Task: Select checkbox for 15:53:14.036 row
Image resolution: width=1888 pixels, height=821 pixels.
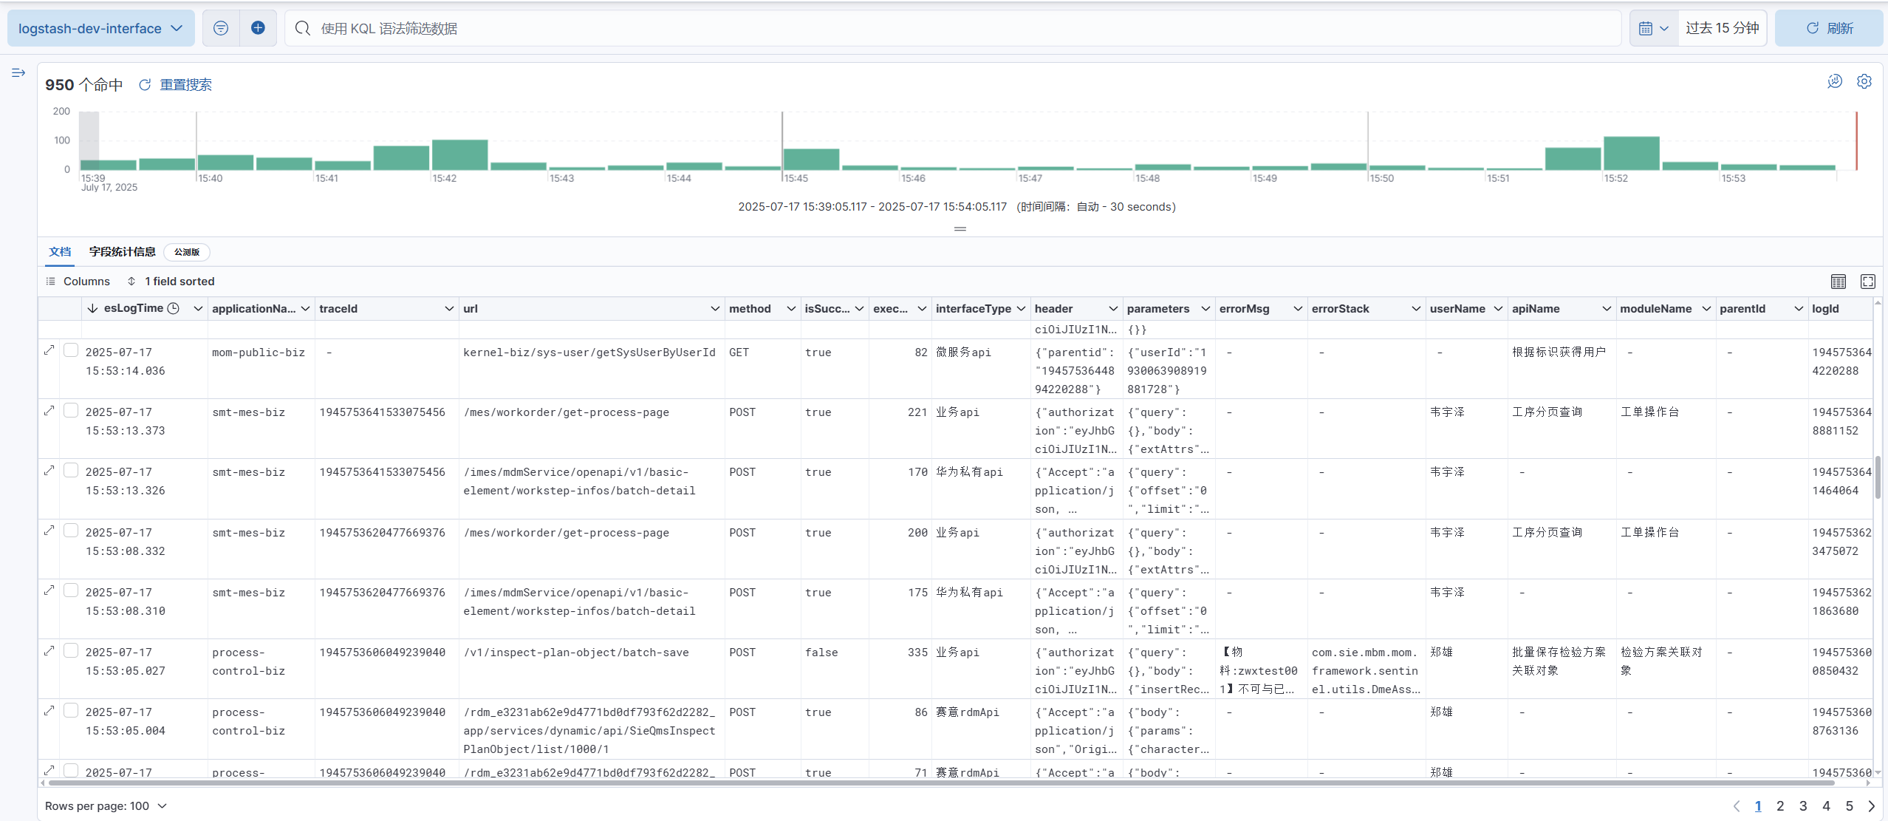Action: (x=71, y=350)
